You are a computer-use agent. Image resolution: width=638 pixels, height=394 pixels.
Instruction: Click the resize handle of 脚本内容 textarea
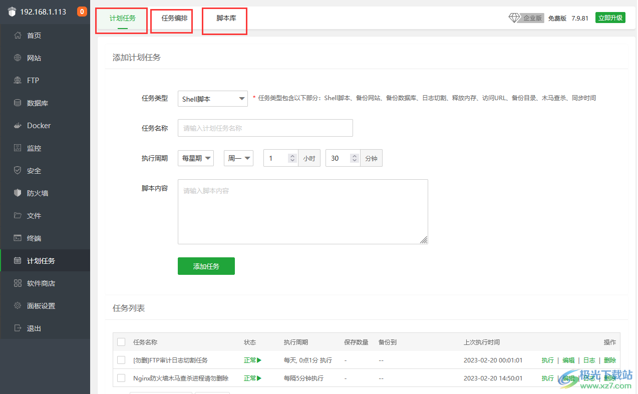pos(424,240)
